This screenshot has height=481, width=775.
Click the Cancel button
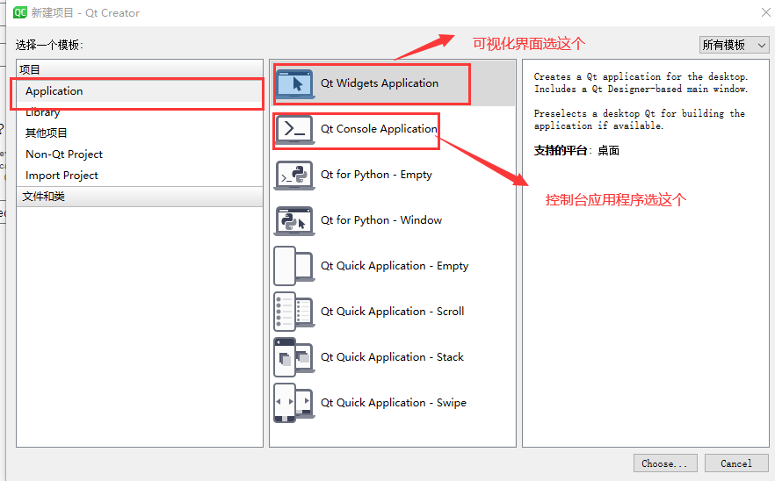click(x=736, y=463)
